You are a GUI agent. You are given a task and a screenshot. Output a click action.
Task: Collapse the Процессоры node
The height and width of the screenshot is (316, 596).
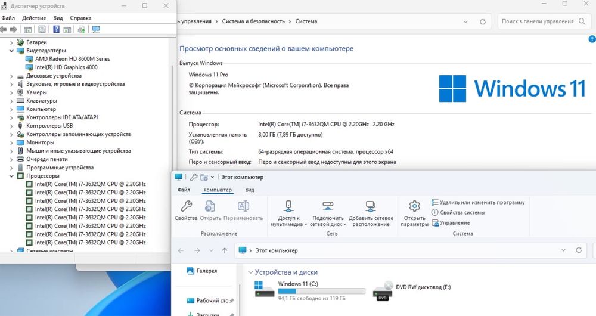(x=11, y=176)
